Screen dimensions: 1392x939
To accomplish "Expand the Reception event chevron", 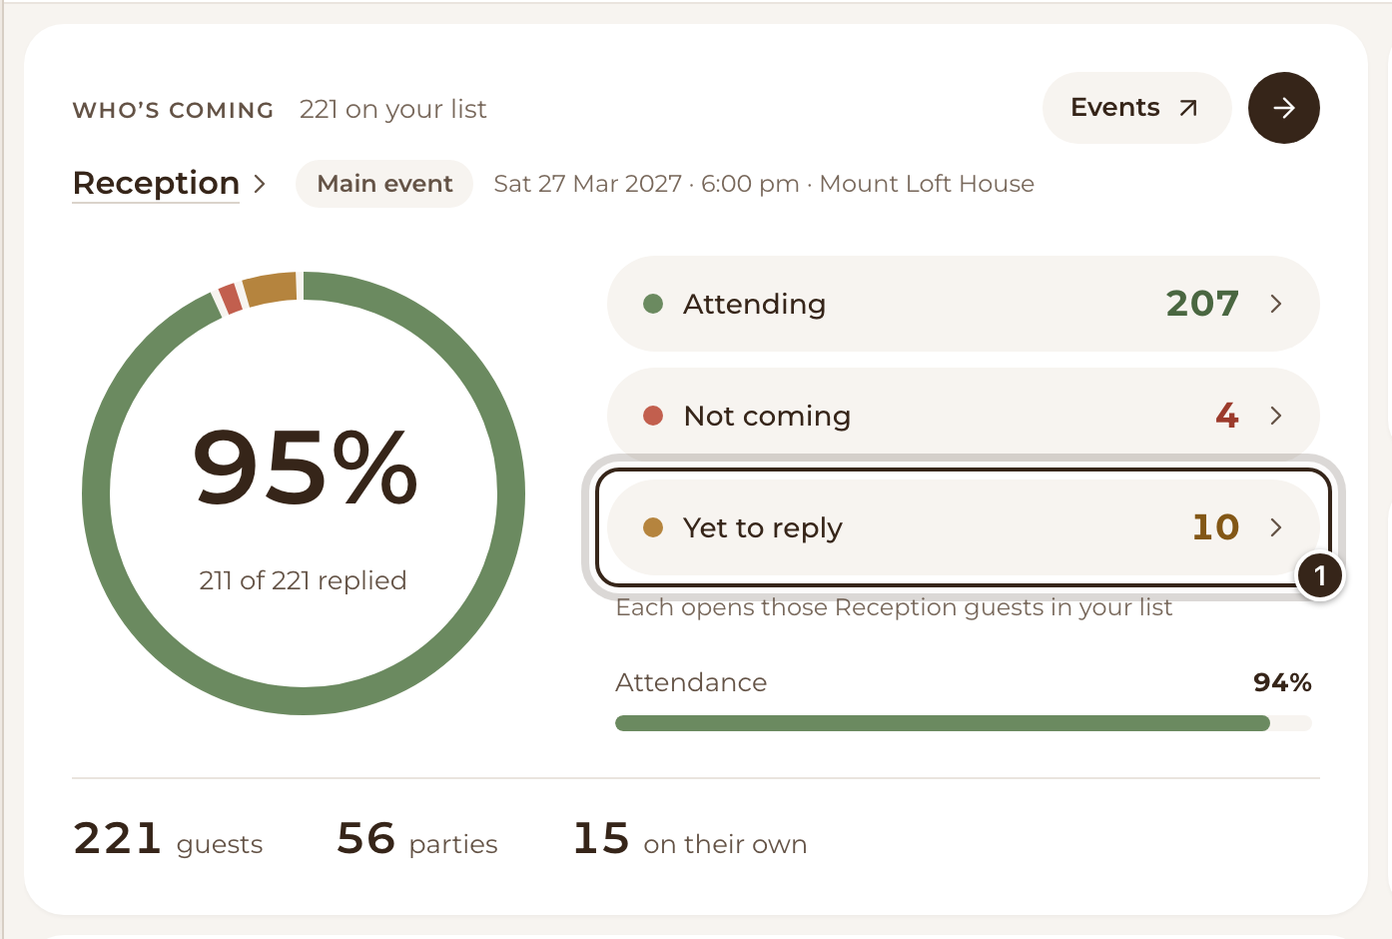I will [x=260, y=184].
